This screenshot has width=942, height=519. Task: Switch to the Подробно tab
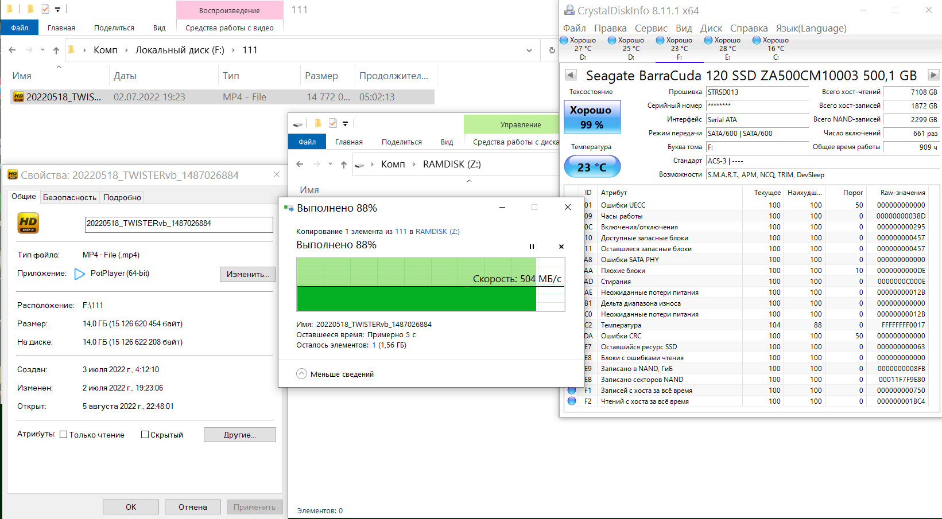pyautogui.click(x=122, y=197)
